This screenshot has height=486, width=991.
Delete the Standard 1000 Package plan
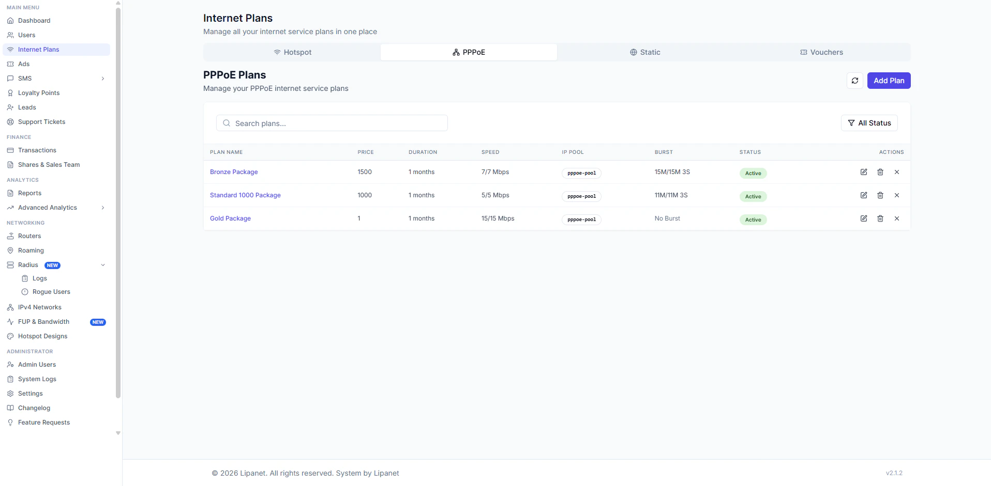pos(880,195)
